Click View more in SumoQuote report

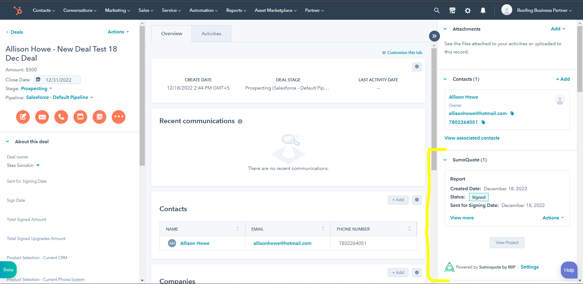tap(462, 218)
